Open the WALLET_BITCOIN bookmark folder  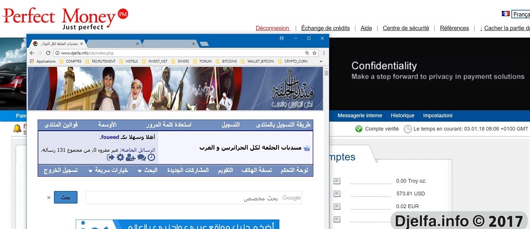click(x=257, y=61)
